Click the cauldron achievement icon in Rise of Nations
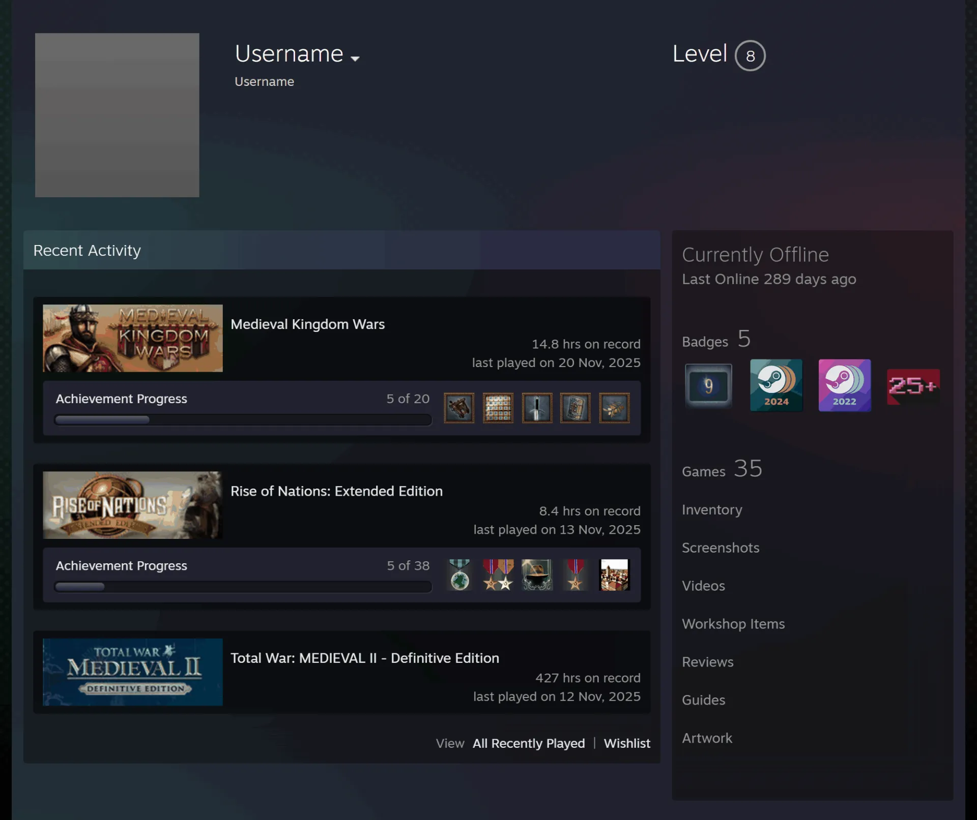The width and height of the screenshot is (977, 820). (x=537, y=575)
